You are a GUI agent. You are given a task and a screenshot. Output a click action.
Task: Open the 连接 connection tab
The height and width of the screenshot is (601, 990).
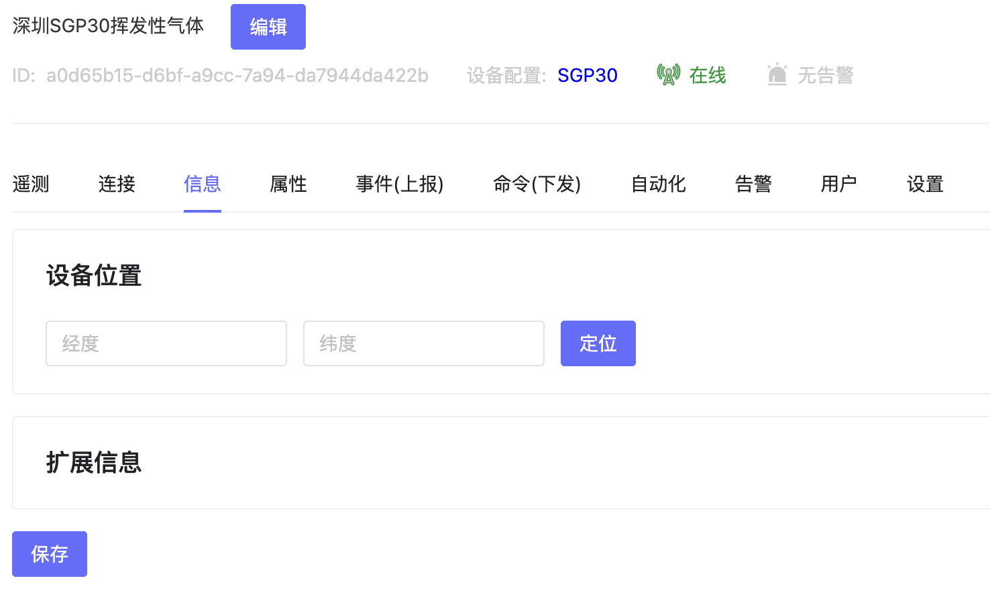pos(117,184)
